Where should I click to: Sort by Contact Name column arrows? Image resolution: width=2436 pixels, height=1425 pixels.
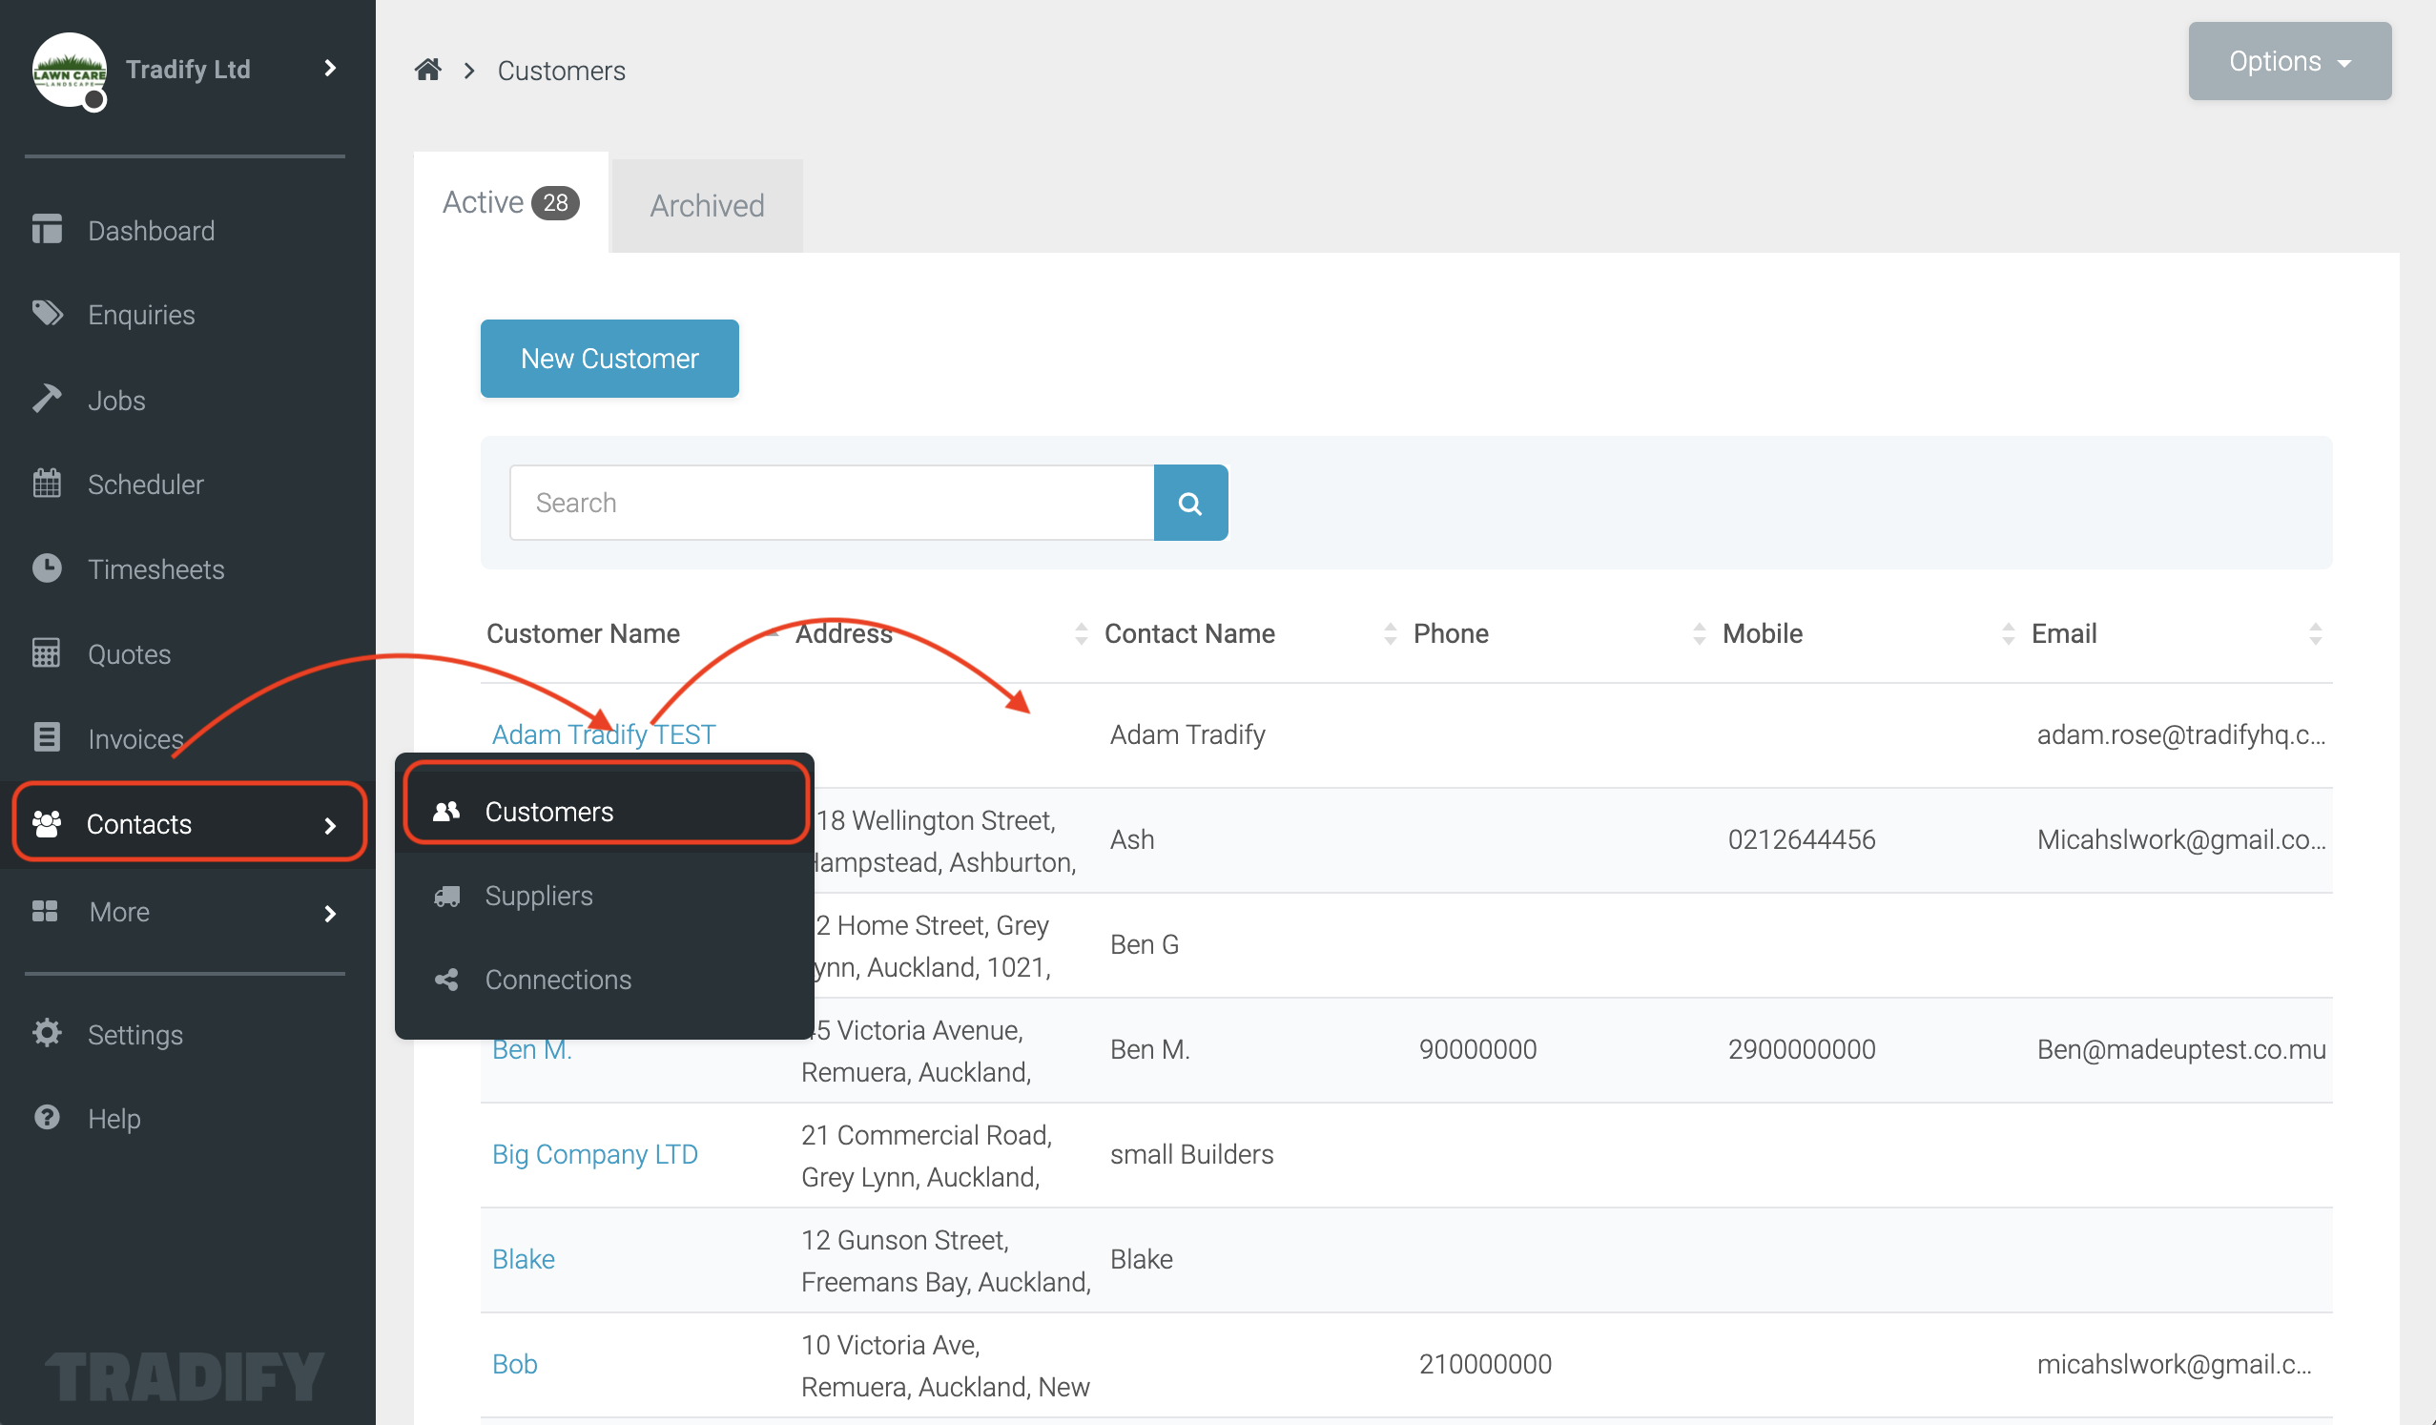(x=1390, y=633)
